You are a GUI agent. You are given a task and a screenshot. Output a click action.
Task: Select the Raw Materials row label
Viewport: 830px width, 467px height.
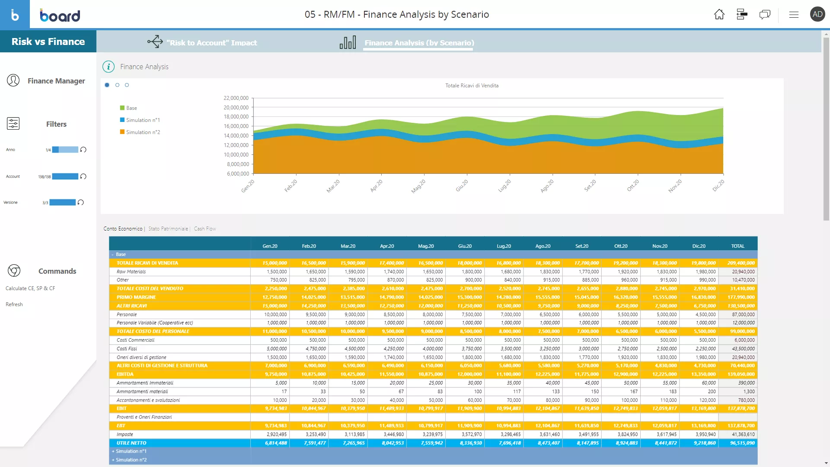coord(131,272)
